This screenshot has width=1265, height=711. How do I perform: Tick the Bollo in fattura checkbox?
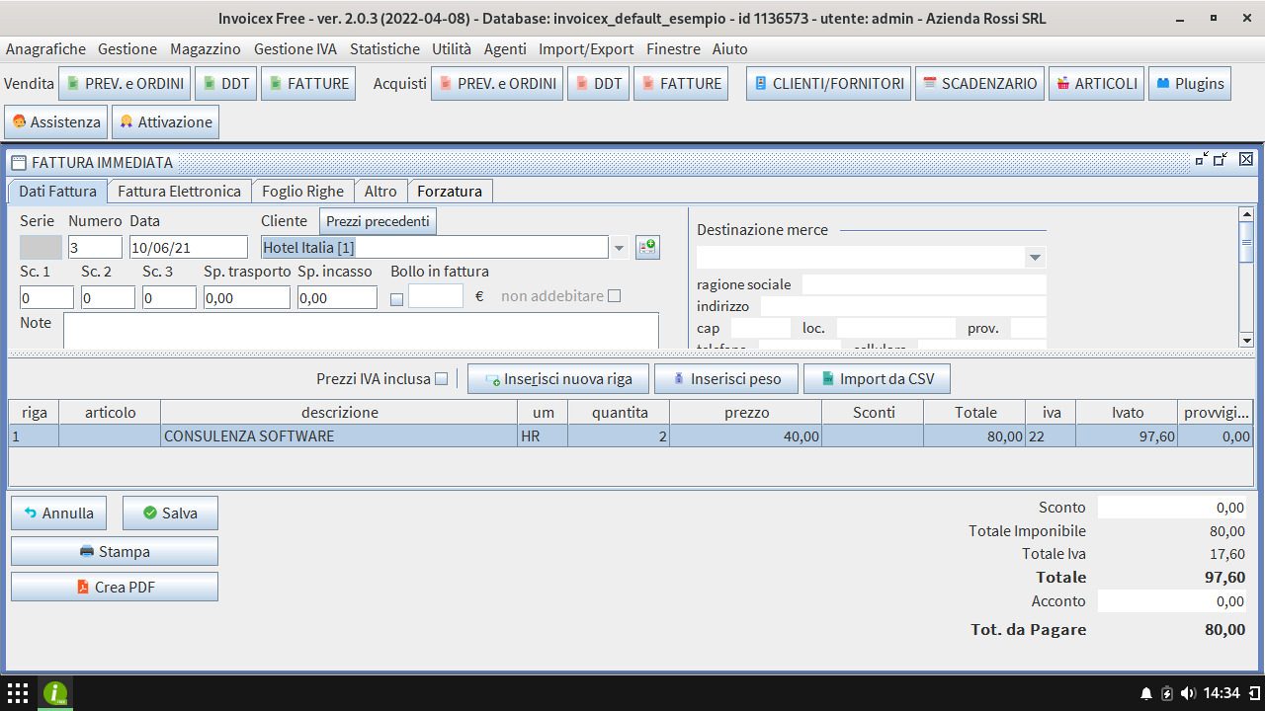397,298
